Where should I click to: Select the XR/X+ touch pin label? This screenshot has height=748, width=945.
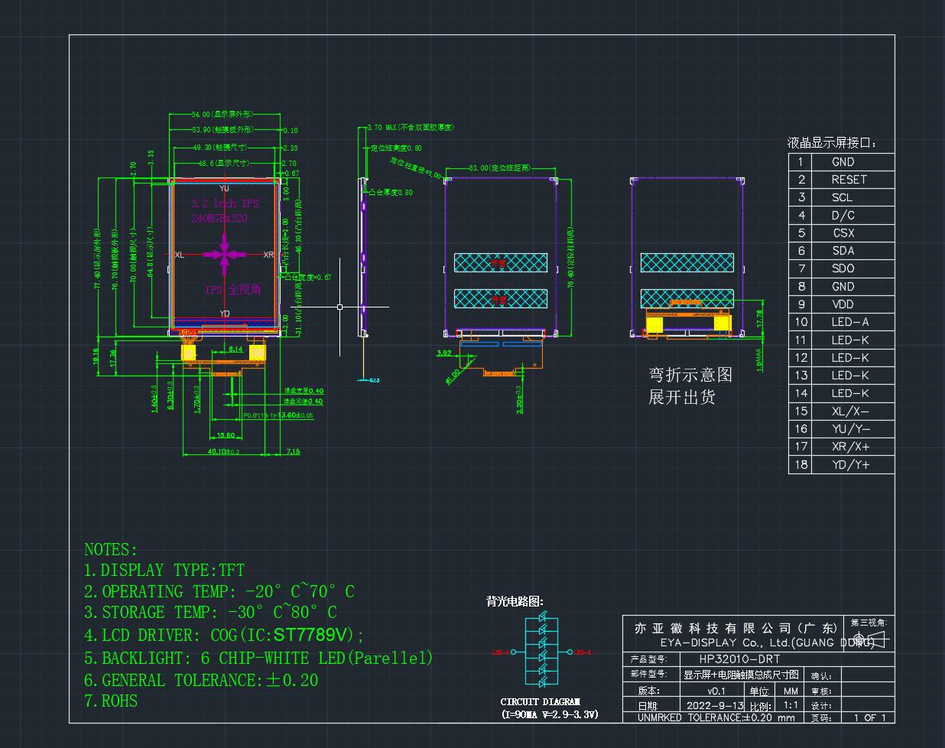coord(851,447)
